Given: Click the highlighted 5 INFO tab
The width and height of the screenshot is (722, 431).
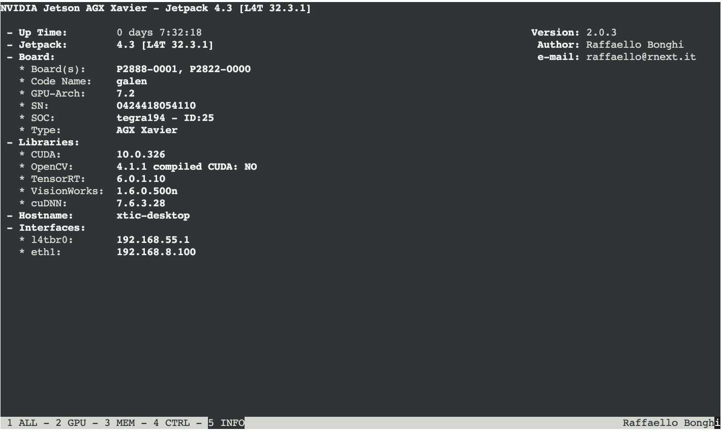Looking at the screenshot, I should point(226,423).
